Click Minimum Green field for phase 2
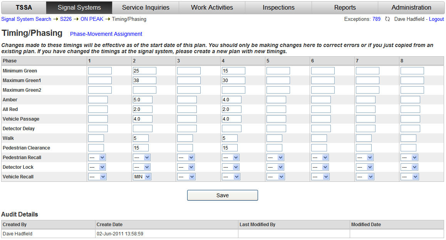 click(x=144, y=71)
